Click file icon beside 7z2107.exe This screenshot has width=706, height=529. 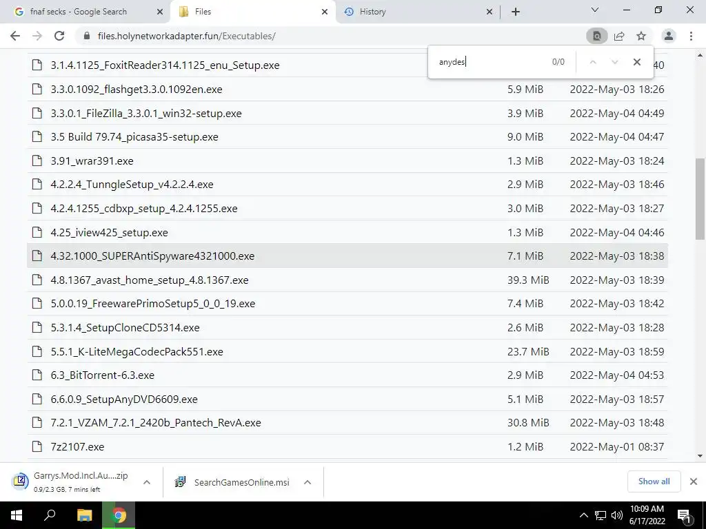coord(37,446)
